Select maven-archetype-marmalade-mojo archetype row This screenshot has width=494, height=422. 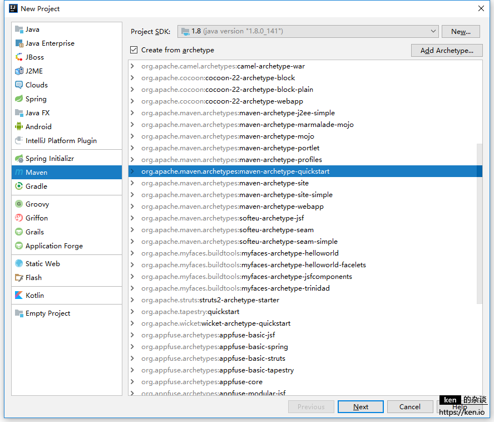tap(305, 125)
